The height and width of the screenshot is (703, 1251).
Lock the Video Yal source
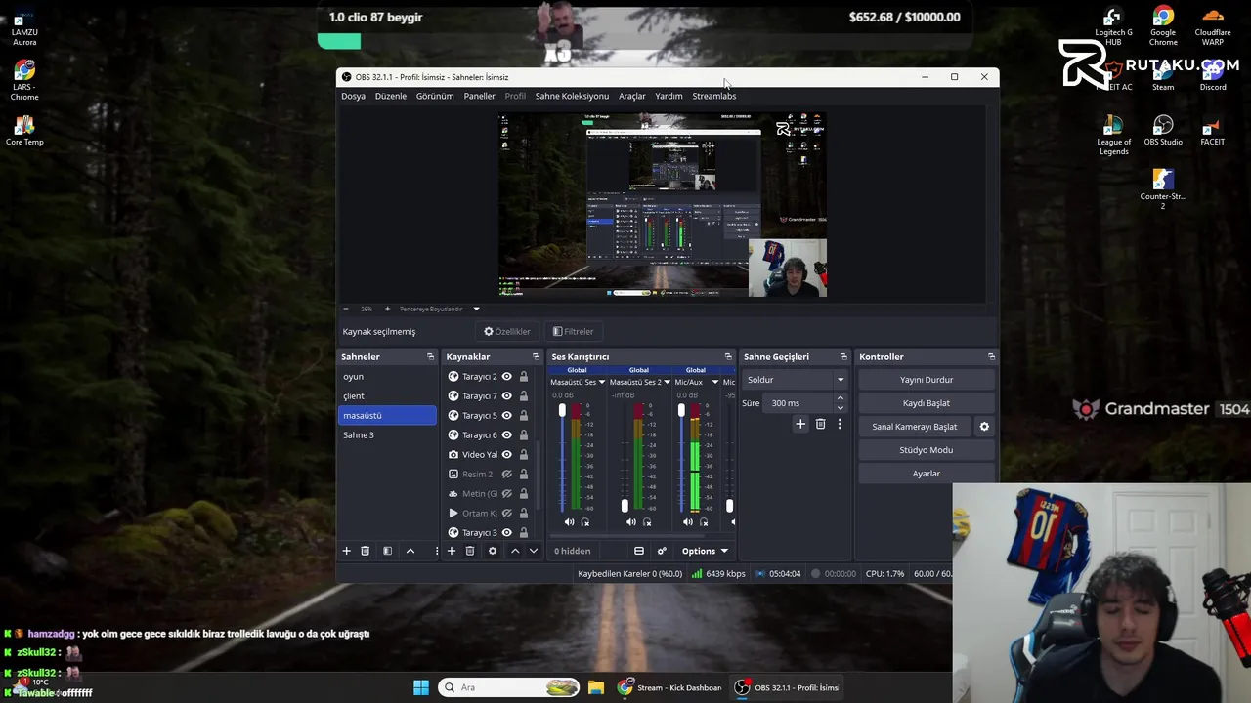point(524,455)
